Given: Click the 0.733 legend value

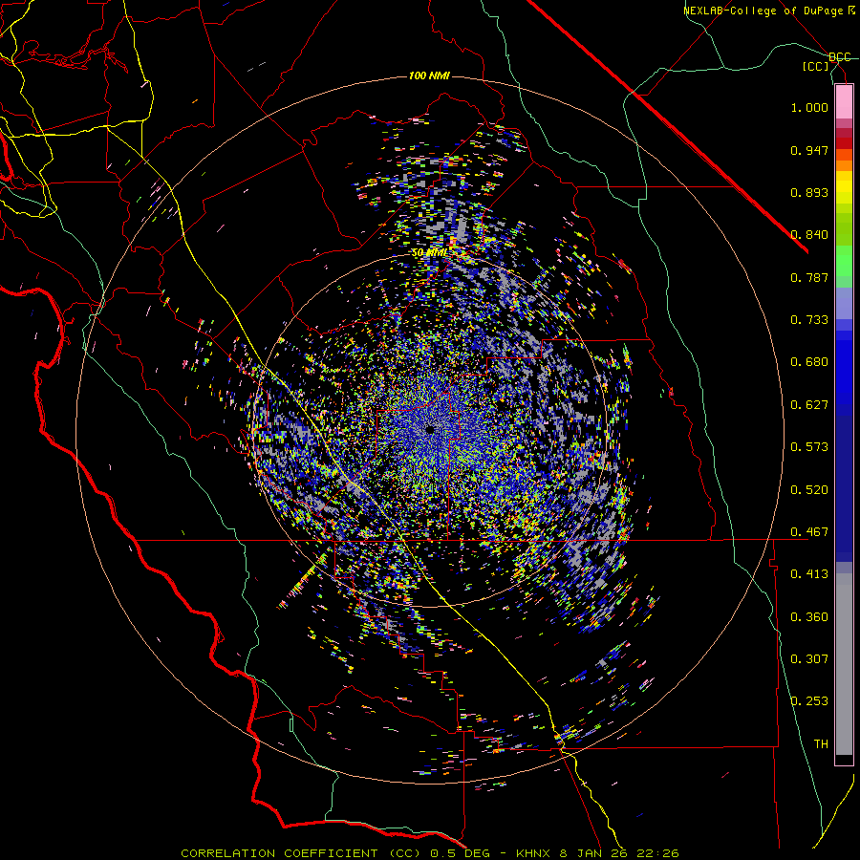Looking at the screenshot, I should [809, 320].
